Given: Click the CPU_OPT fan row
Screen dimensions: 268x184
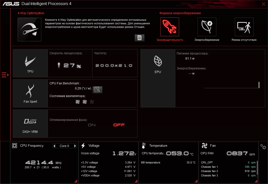Looking at the screenshot, I should [228, 162].
